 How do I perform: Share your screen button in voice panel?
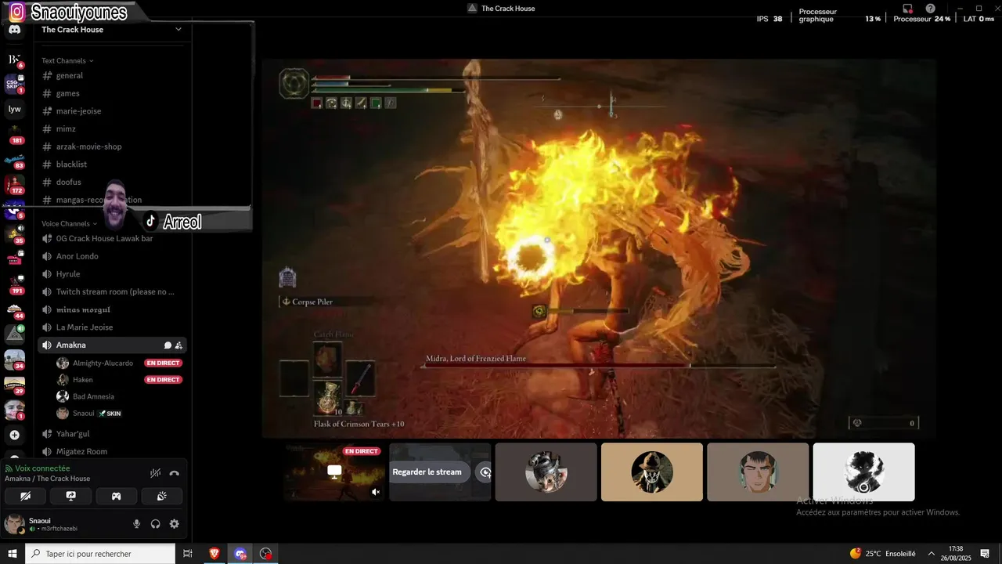point(70,496)
